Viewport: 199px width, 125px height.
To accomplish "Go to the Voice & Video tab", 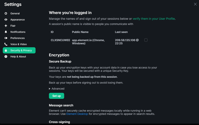I will point(19,44).
